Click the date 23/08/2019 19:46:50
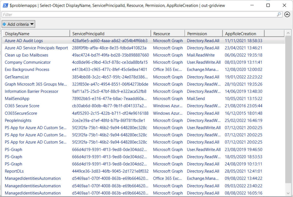This screenshot has height=197, width=293. [x=243, y=149]
